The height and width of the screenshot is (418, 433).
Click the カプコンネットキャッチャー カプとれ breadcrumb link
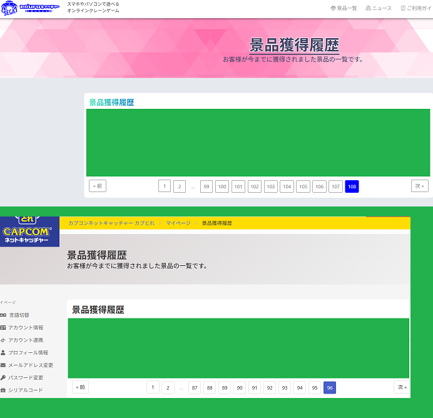pos(111,223)
